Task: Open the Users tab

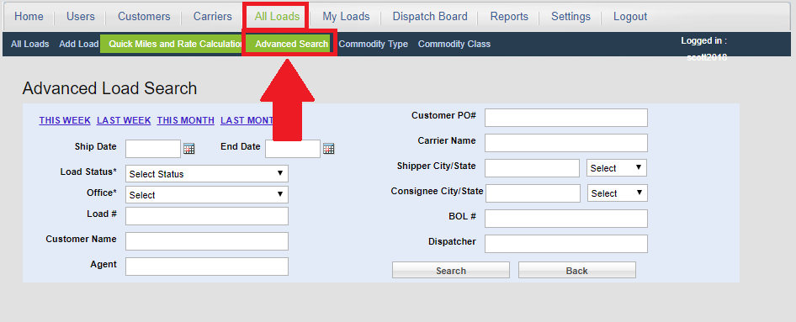Action: point(80,16)
